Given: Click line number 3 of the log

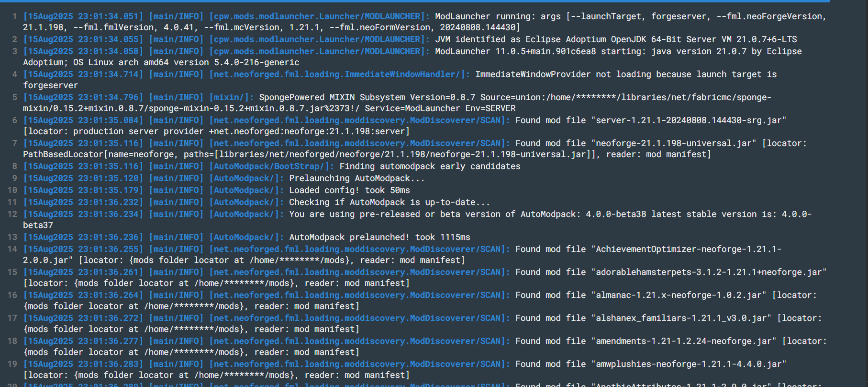Looking at the screenshot, I should [14, 51].
